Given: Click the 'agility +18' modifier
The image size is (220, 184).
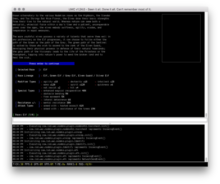Looking at the screenshot, I should click(51, 82).
